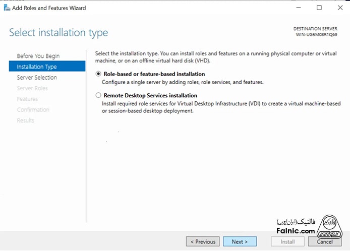
Task: Select Role-based or feature-based installation
Action: click(x=98, y=74)
